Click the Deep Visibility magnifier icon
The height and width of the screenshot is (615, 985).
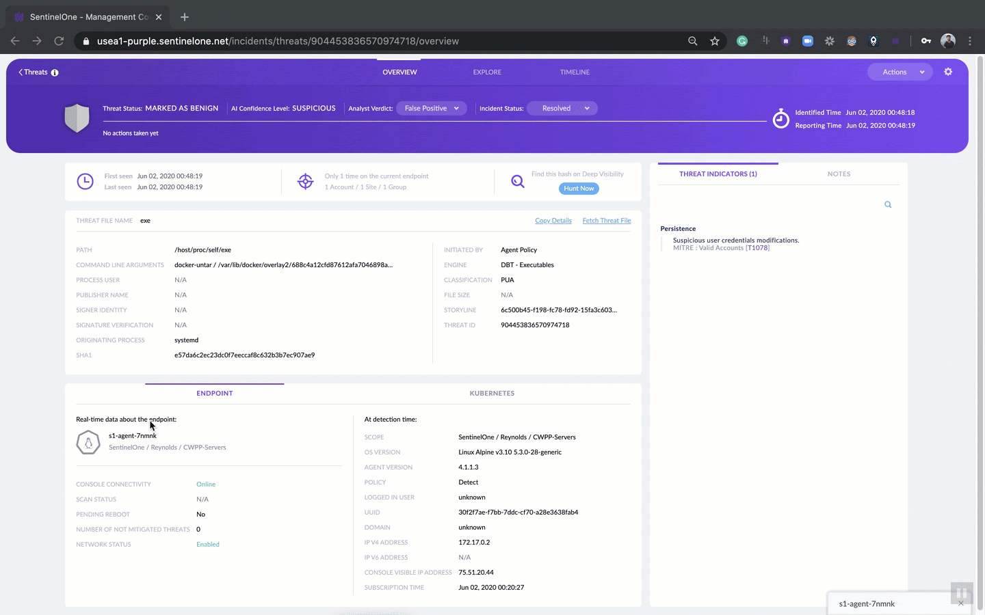518,182
